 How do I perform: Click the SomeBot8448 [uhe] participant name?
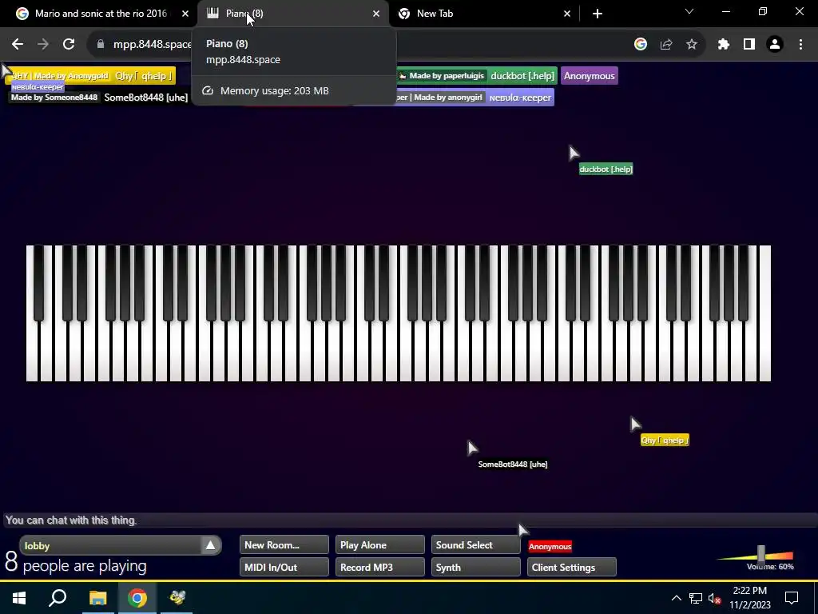145,97
